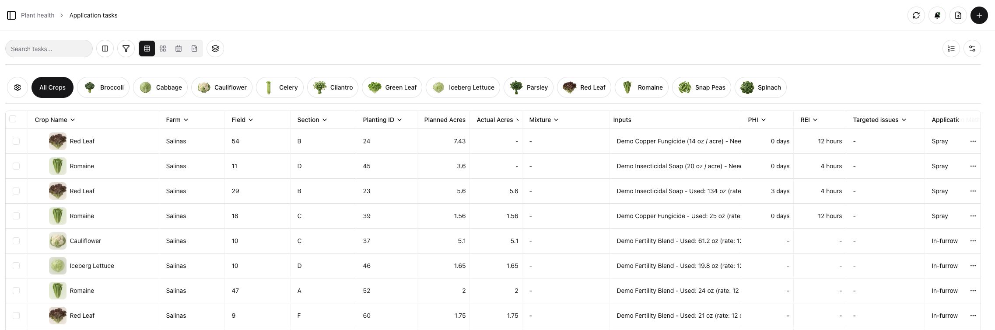
Task: Check the Romaine field 11 row
Action: (16, 166)
